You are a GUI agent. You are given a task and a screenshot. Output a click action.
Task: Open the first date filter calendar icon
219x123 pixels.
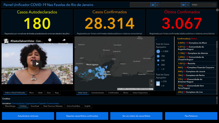click(x=153, y=5)
